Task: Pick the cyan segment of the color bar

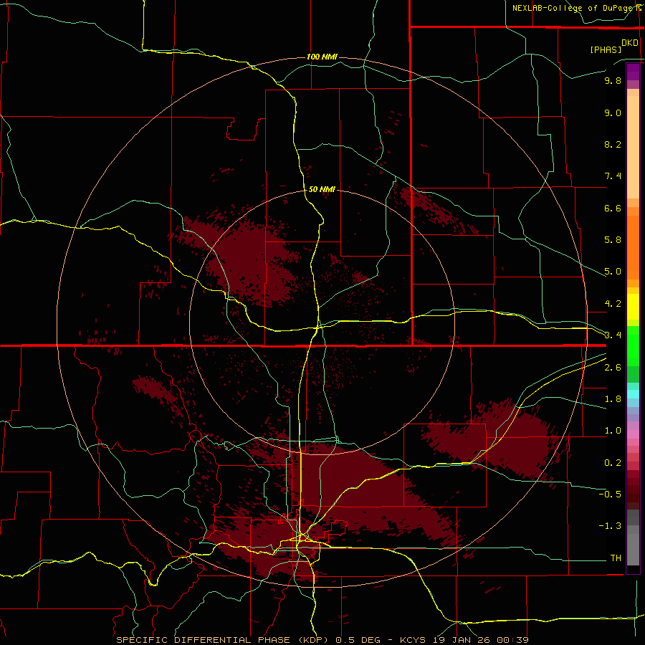Action: [x=633, y=394]
